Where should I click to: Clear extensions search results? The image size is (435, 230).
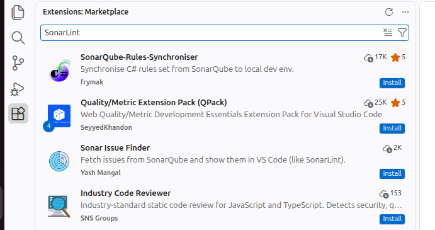click(388, 33)
